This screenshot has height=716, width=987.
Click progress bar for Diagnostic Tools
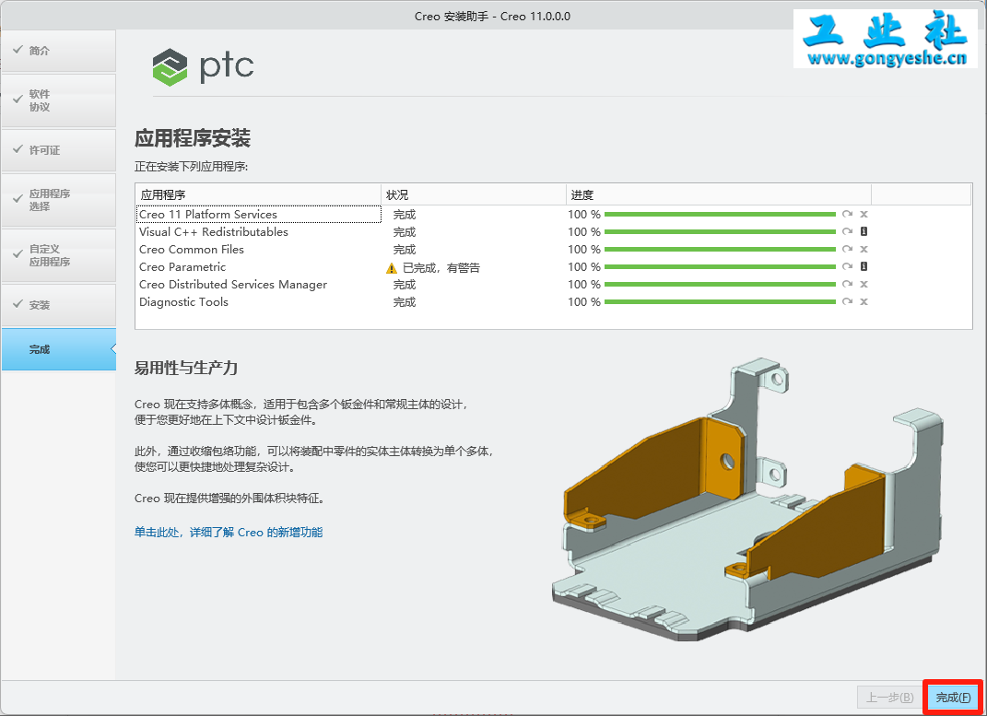pyautogui.click(x=720, y=302)
